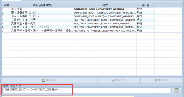The height and width of the screenshot is (97, 184).
Task: Sort by the 编号 column header
Action: tap(6, 5)
